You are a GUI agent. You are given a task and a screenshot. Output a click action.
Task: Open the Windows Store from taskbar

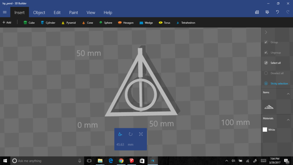pos(142,161)
